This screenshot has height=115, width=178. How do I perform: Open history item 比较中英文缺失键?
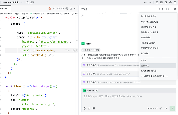158,27
